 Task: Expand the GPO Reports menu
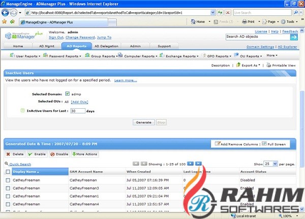[217, 56]
